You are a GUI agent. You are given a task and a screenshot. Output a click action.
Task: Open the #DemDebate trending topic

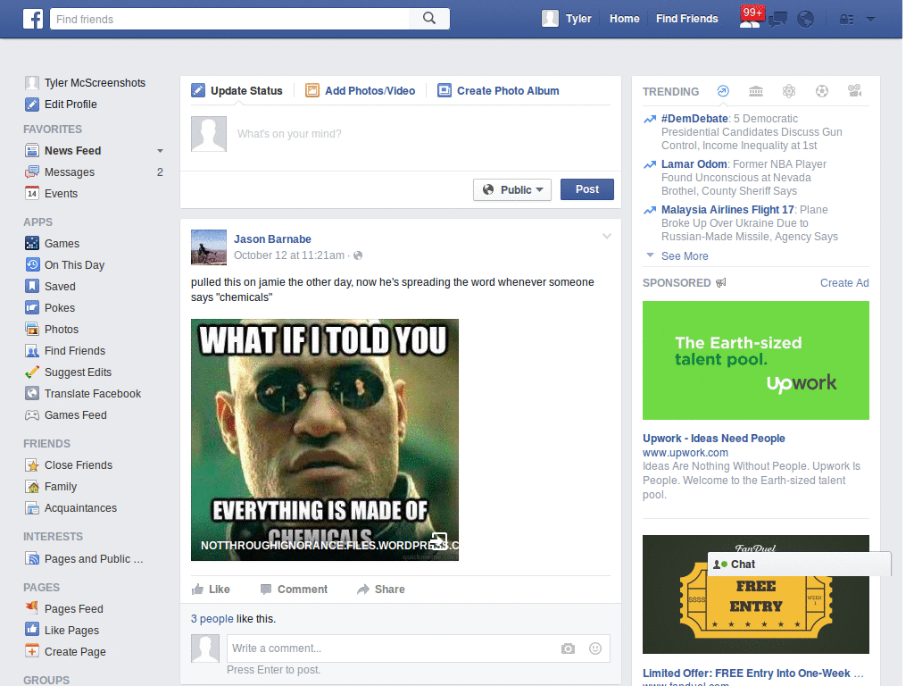click(694, 119)
